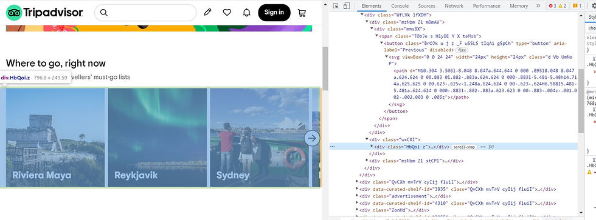596x220 pixels.
Task: Click the three-dots beside selected HbQoi row
Action: pyautogui.click(x=333, y=147)
